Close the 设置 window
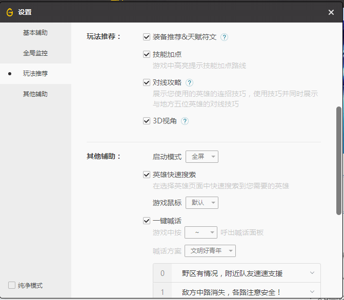This screenshot has width=344, height=300. (x=331, y=12)
